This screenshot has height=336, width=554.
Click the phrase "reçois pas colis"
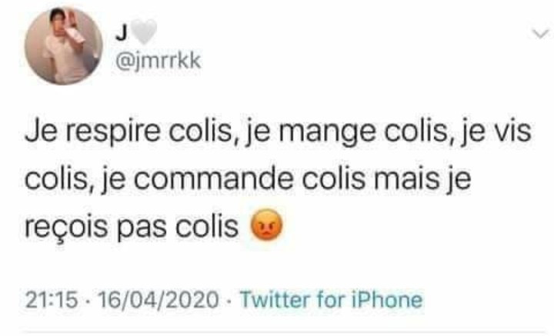point(132,227)
